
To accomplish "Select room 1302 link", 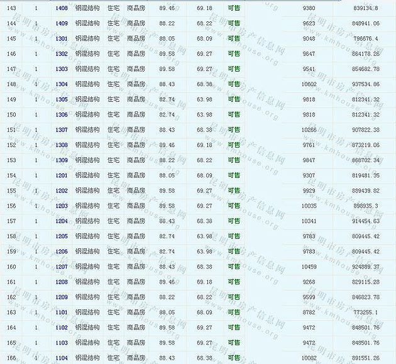I will [x=61, y=54].
